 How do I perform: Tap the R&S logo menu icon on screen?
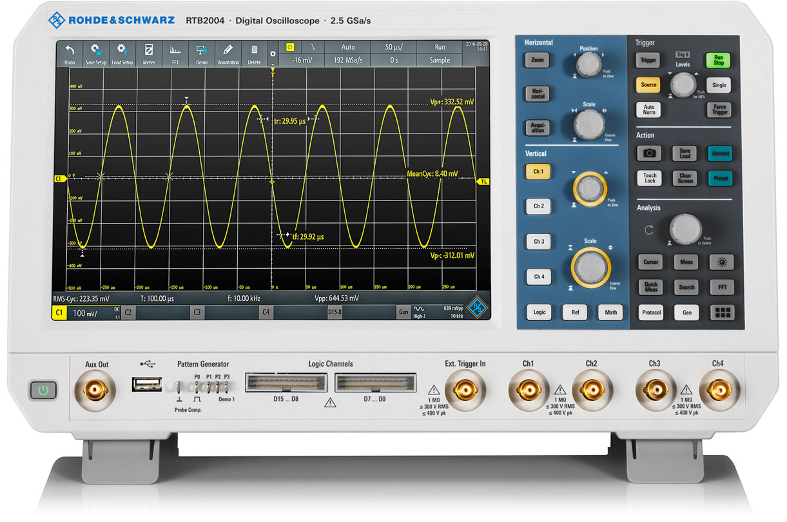(x=477, y=306)
